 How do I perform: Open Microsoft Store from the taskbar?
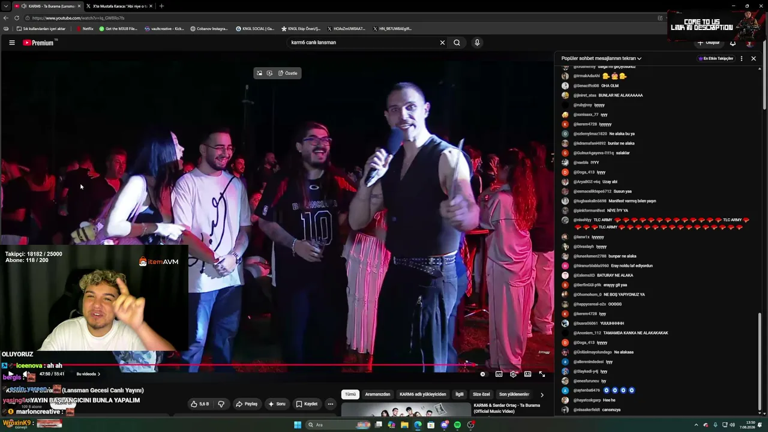431,425
